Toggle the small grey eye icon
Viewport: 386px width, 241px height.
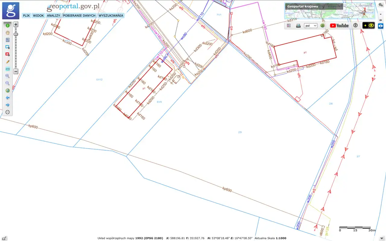point(381,20)
